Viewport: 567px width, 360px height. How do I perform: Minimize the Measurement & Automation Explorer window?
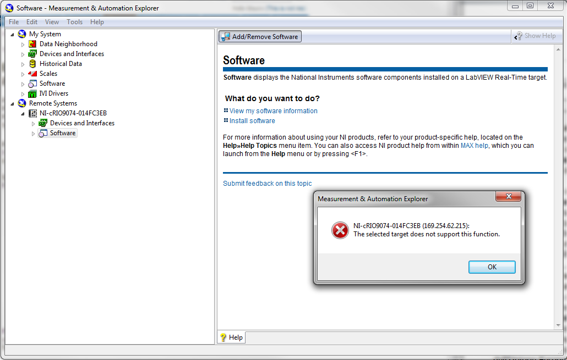pyautogui.click(x=515, y=6)
